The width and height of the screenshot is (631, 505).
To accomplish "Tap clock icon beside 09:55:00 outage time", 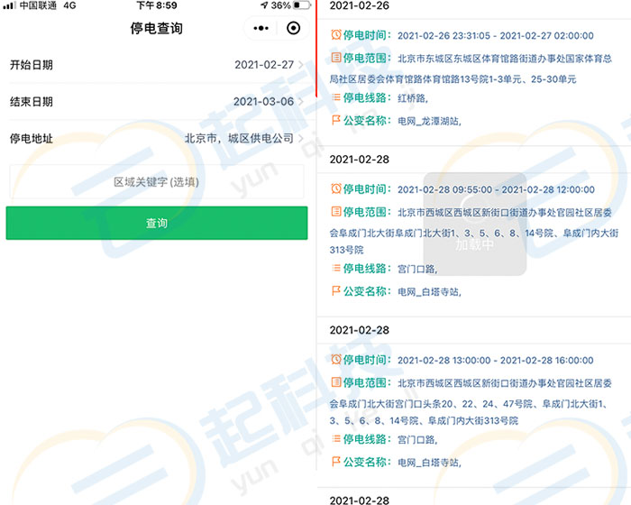I will click(336, 188).
